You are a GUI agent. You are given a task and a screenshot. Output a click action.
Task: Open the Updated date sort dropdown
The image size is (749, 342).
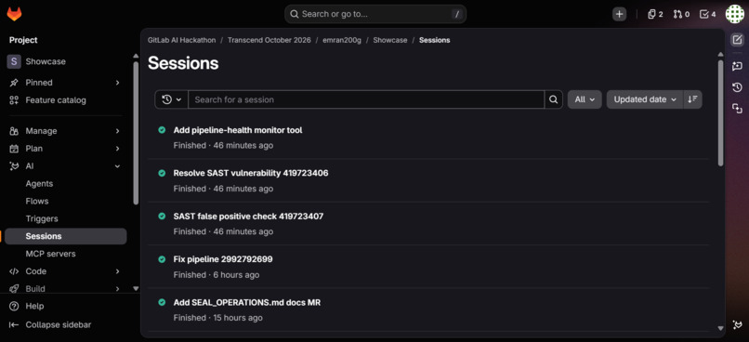[645, 99]
